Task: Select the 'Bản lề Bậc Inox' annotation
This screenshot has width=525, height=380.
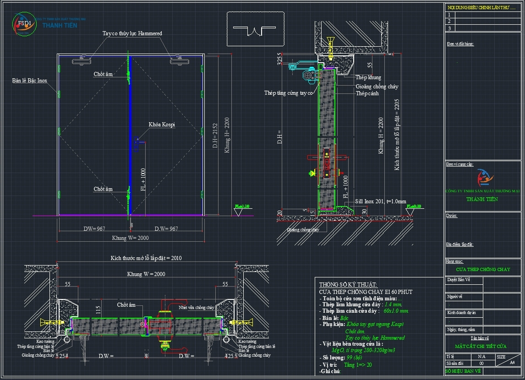Action: [x=30, y=81]
